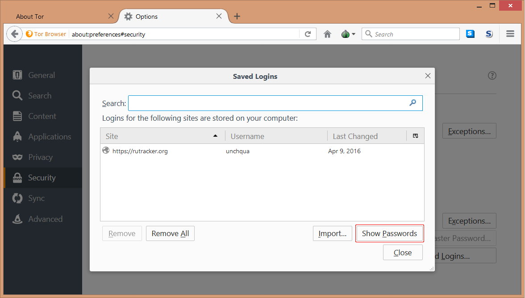
Task: Close the Options tab
Action: pos(219,16)
